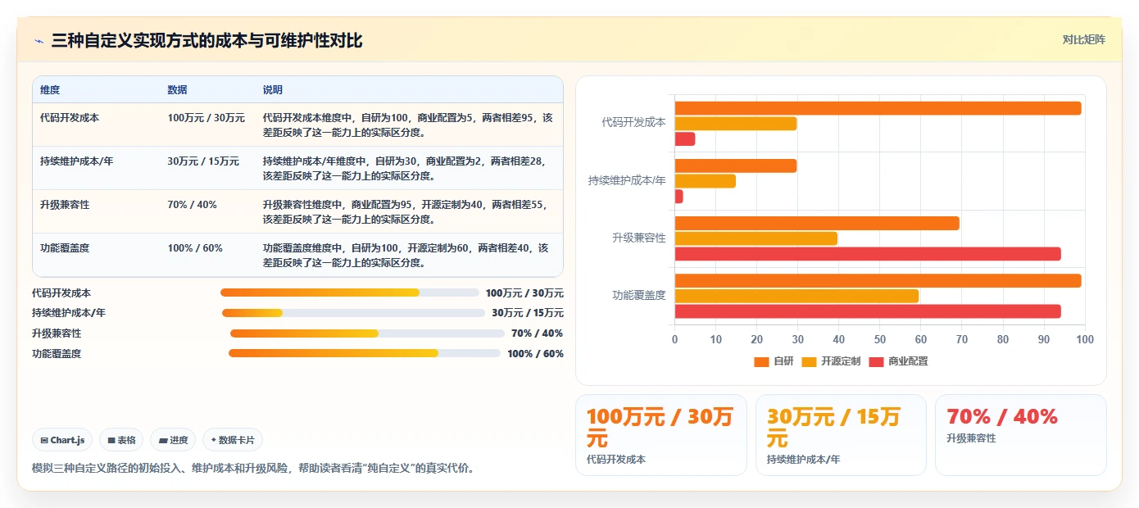
Task: Click the 升级兼容性 progress bar
Action: pyautogui.click(x=367, y=333)
